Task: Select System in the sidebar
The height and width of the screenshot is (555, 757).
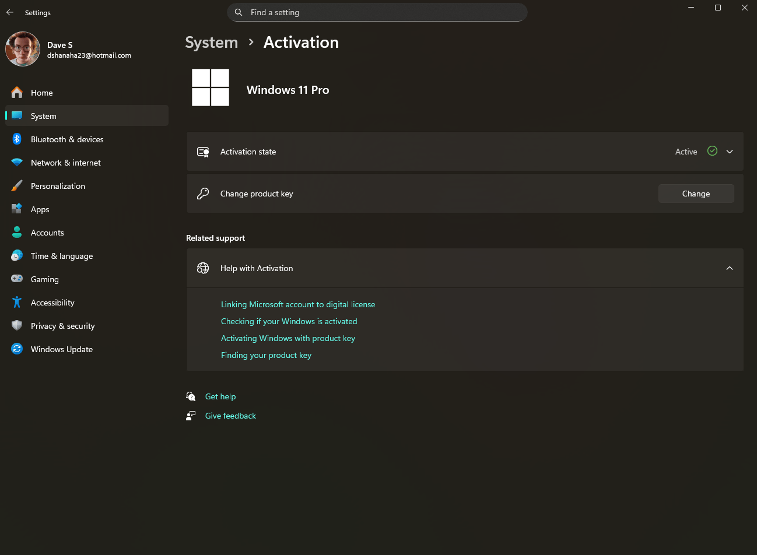Action: point(87,116)
